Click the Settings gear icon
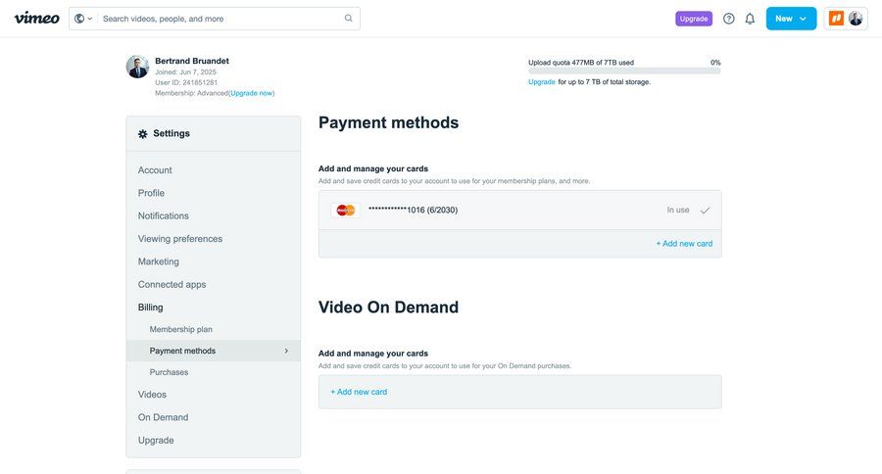This screenshot has width=882, height=474. [x=143, y=134]
